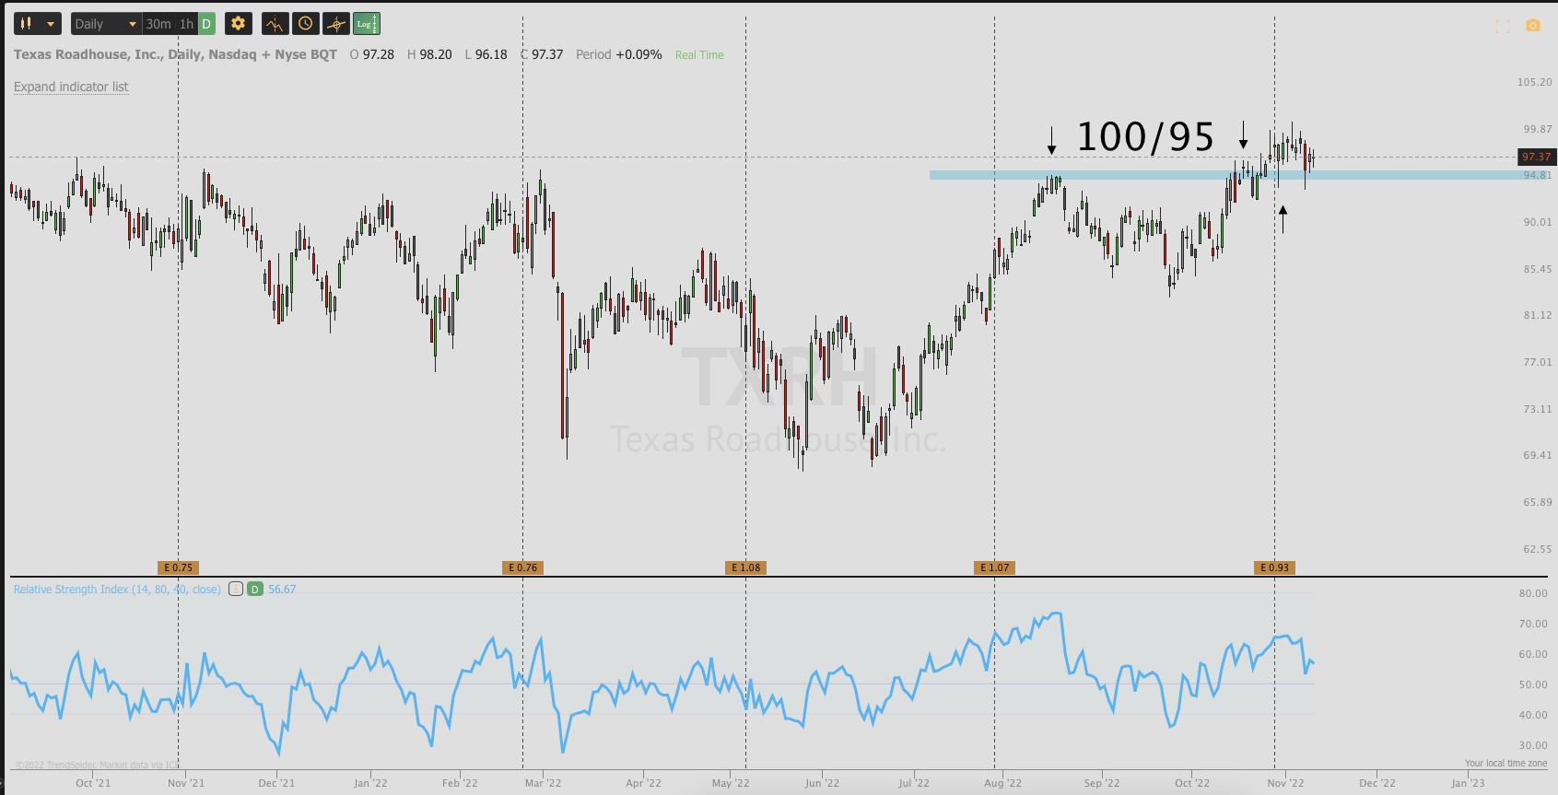Click the 70.00 RSI axis label

click(1533, 624)
